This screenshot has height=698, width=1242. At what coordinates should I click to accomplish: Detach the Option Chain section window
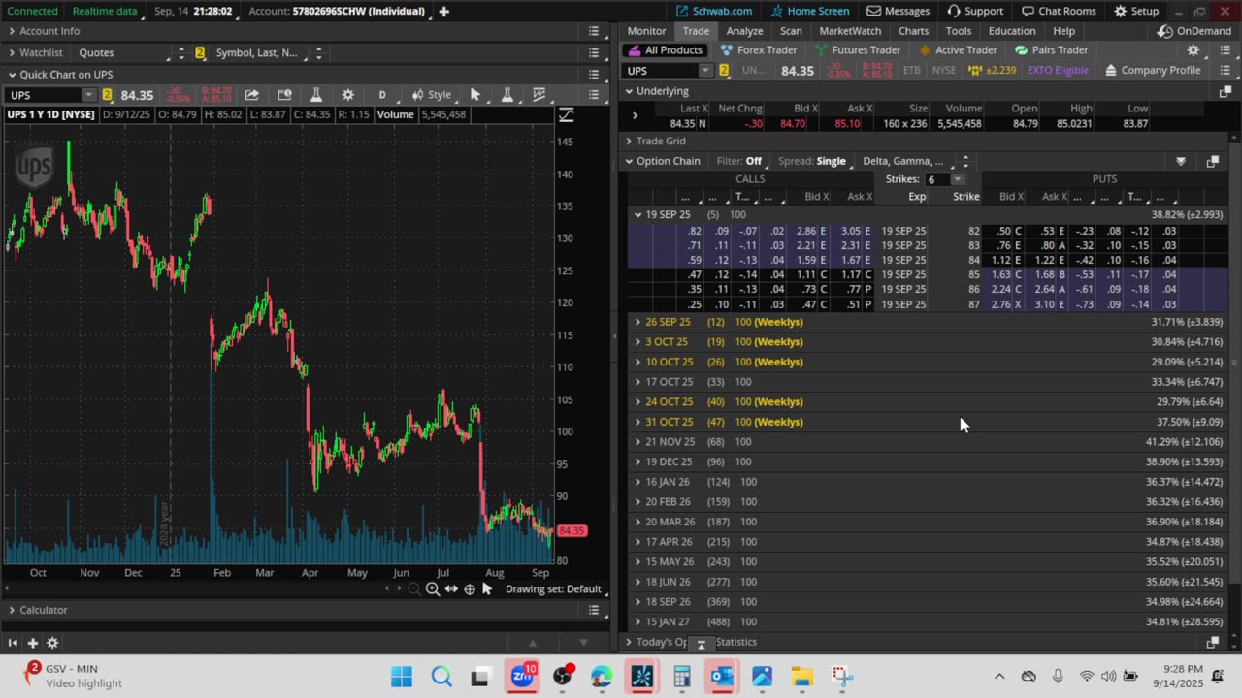[x=1212, y=162]
